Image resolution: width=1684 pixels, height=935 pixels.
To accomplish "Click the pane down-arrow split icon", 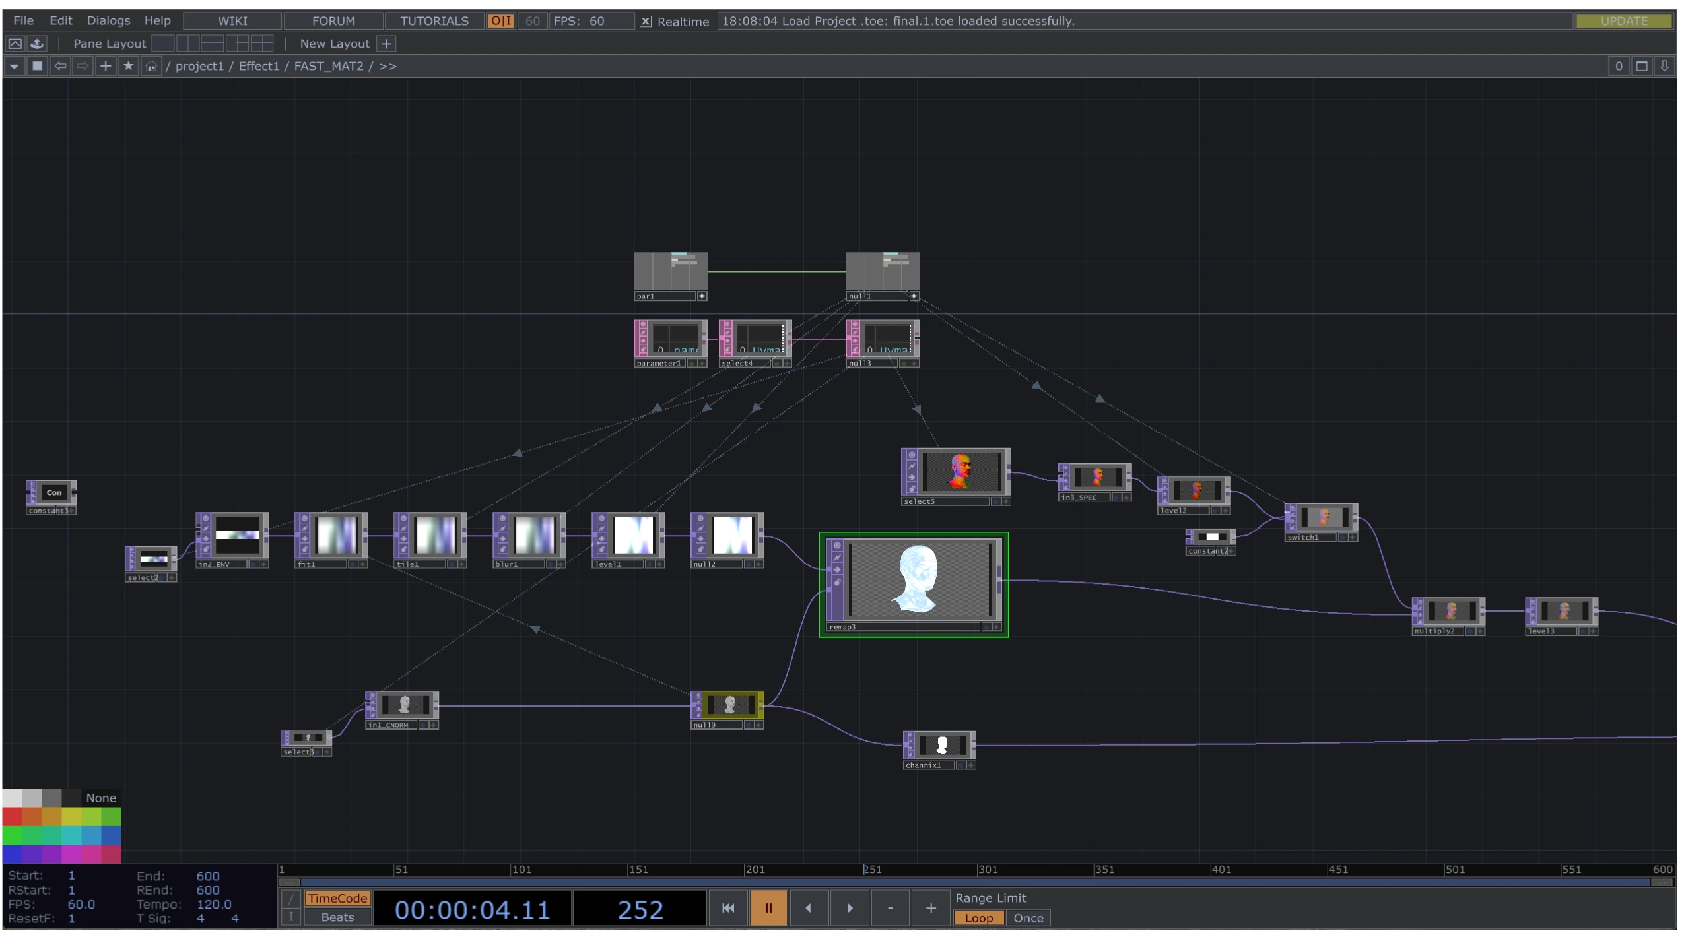I will [1664, 66].
